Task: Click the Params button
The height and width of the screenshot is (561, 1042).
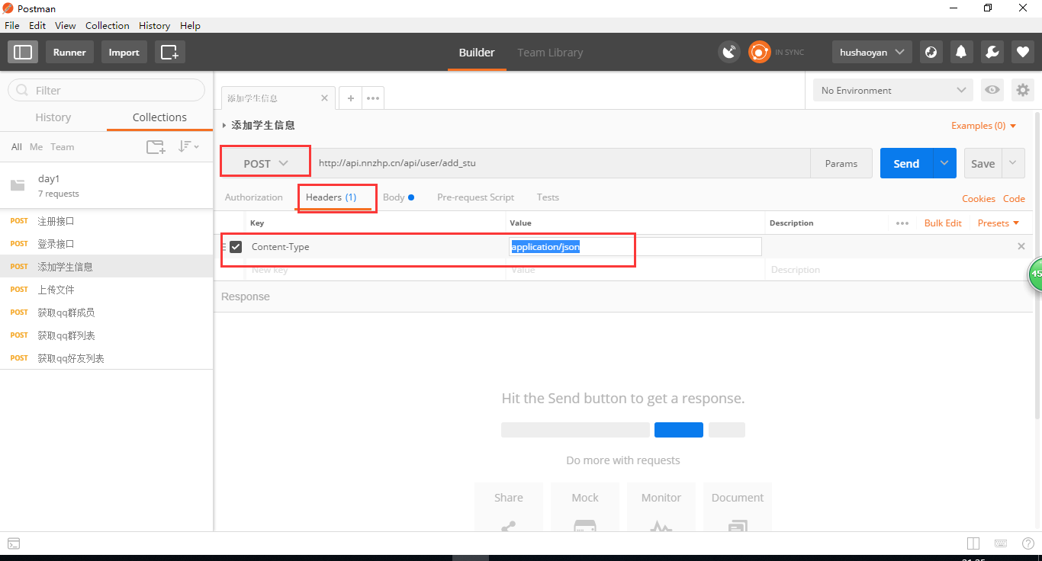Action: (x=841, y=163)
